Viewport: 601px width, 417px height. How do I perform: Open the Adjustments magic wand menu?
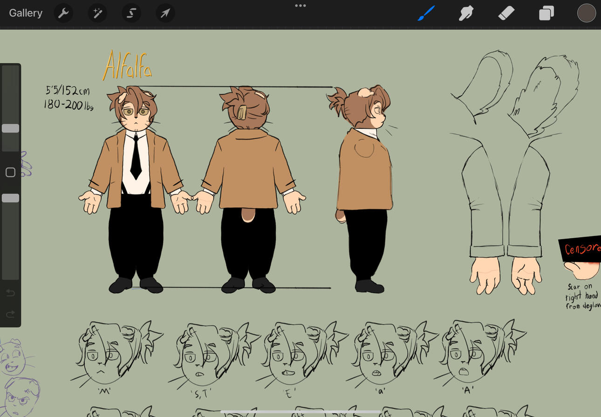click(97, 13)
